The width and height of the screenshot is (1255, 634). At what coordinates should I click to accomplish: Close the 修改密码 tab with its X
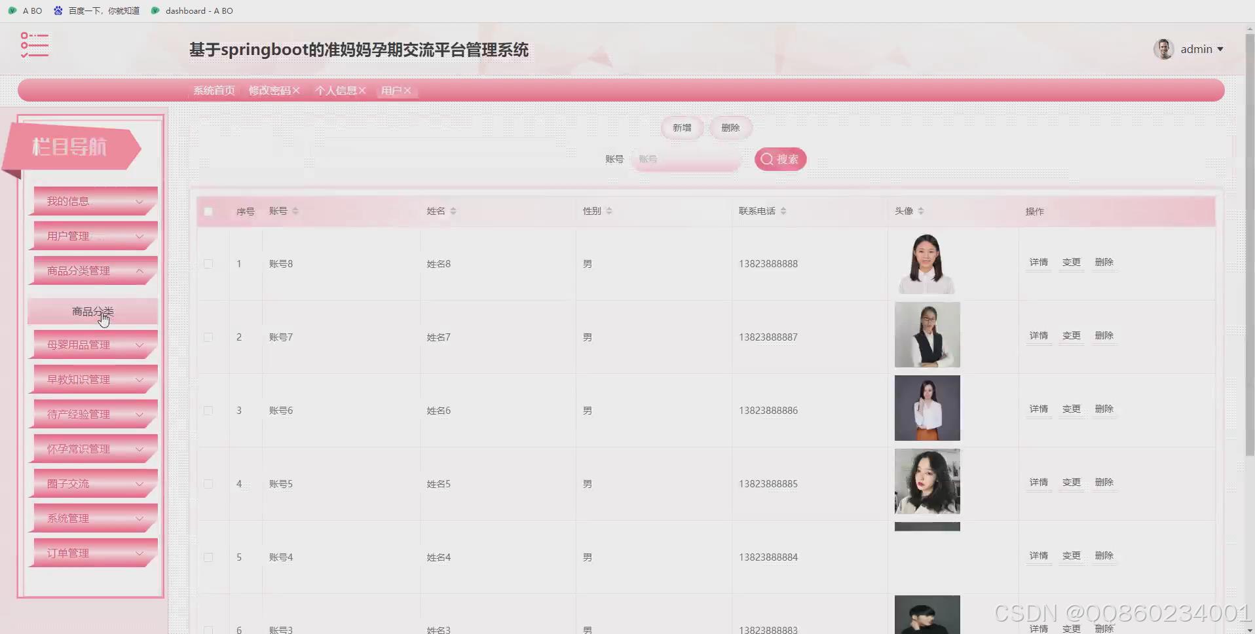click(296, 90)
